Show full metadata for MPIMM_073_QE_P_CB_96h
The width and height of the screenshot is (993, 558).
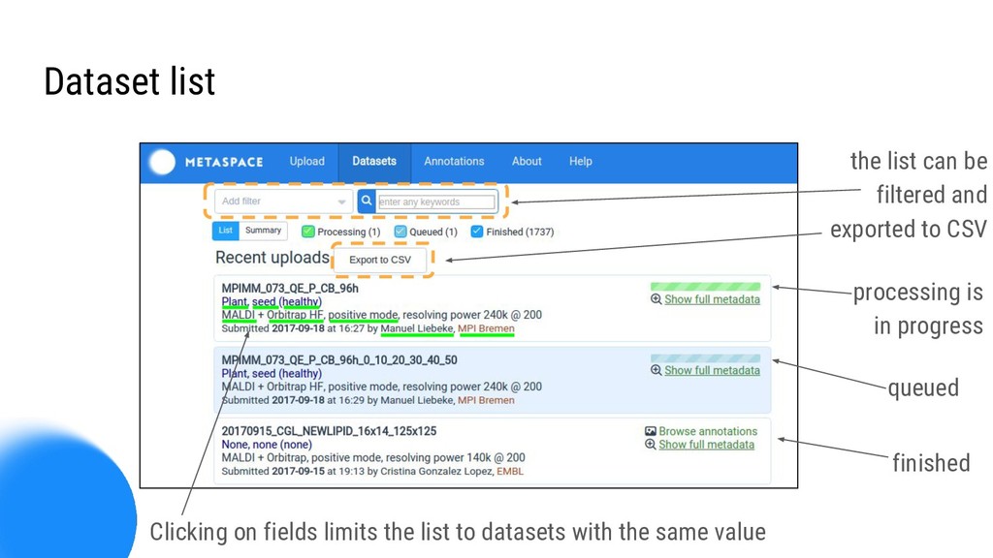tap(712, 299)
